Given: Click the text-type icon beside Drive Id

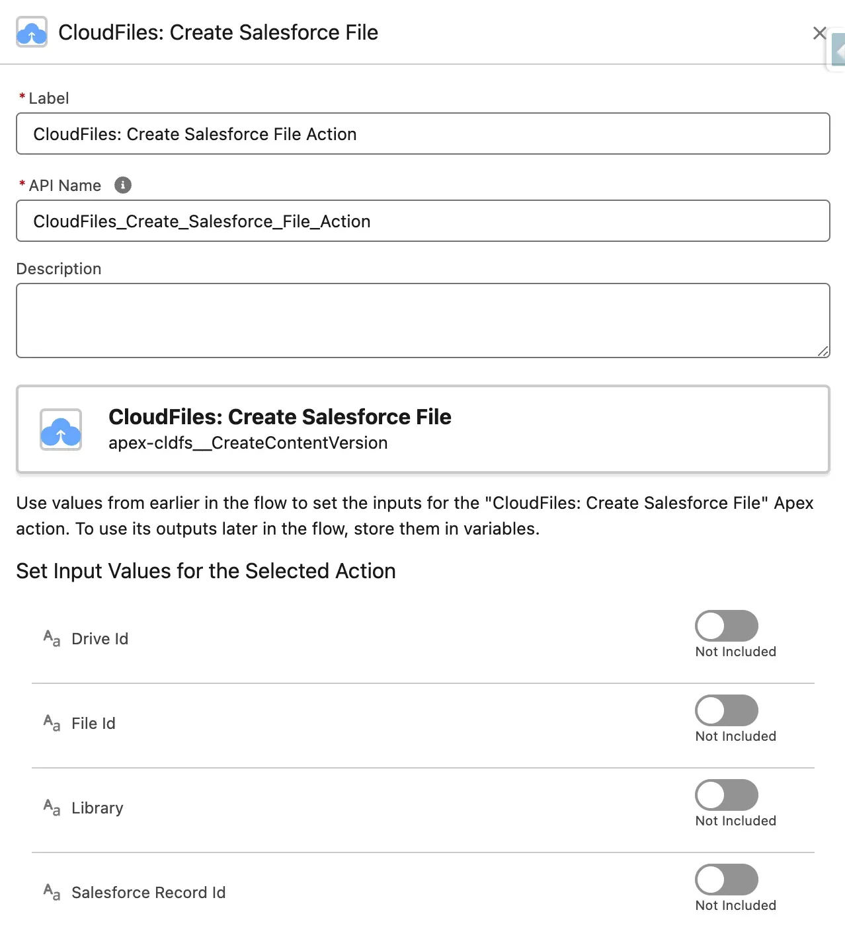Looking at the screenshot, I should (x=50, y=638).
